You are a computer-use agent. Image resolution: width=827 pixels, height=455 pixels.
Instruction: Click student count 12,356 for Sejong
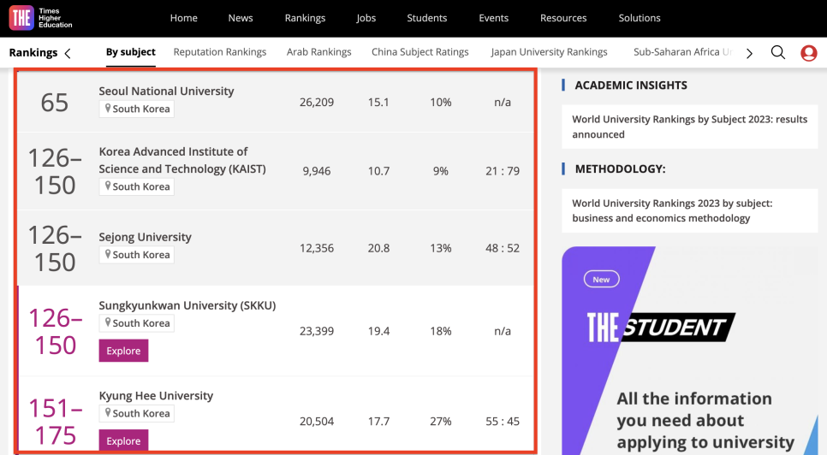point(317,248)
